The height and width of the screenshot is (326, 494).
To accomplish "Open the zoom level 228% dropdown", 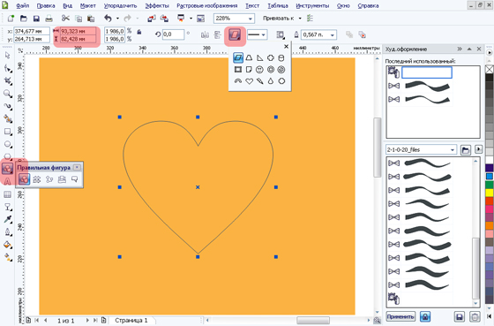I will (251, 19).
